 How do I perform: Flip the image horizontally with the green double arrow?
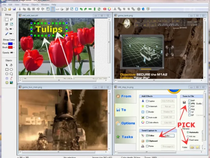pos(90,9)
